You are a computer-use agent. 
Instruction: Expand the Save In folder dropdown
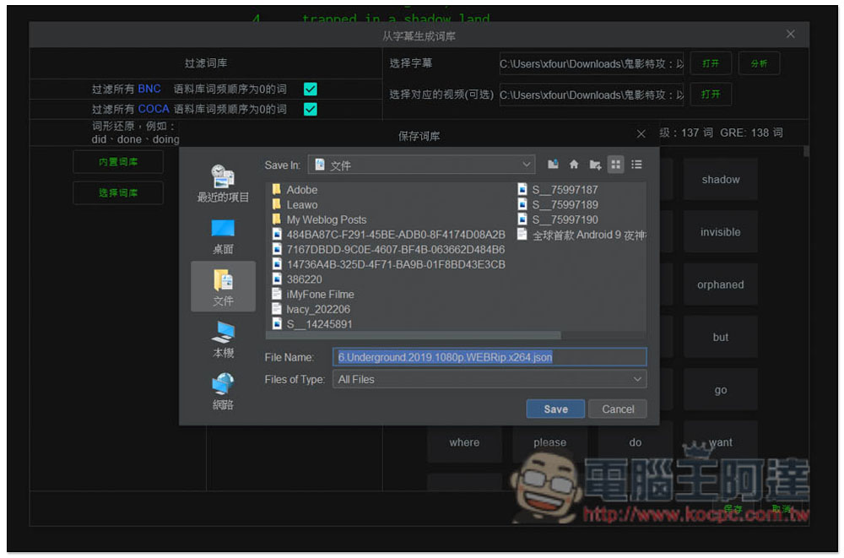tap(421, 165)
